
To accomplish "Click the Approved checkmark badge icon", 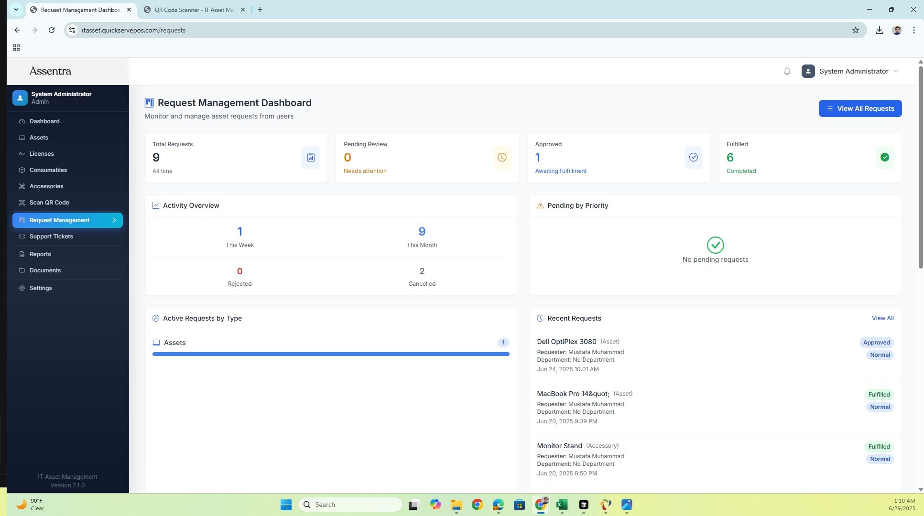I will pos(693,157).
